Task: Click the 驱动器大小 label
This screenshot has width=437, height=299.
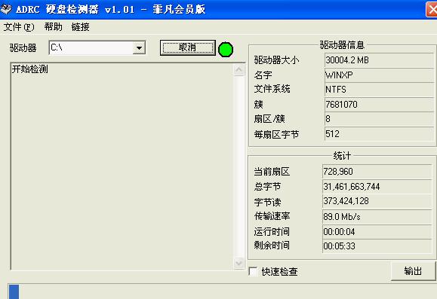Action: (276, 60)
